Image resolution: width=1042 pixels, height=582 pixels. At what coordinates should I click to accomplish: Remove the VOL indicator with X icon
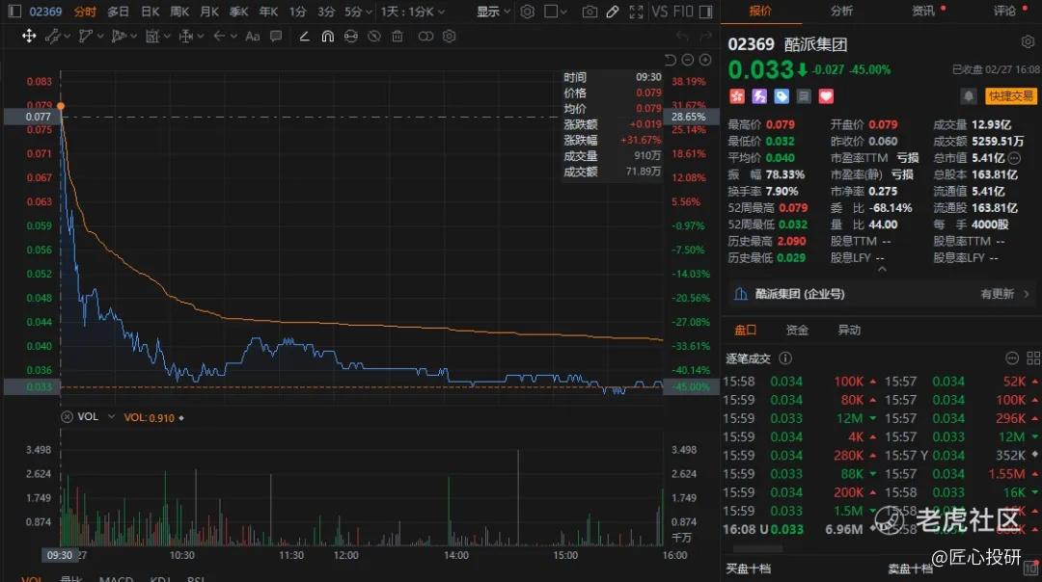tap(67, 417)
